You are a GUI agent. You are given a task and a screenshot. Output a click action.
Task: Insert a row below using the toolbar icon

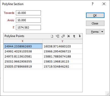coord(63,36)
